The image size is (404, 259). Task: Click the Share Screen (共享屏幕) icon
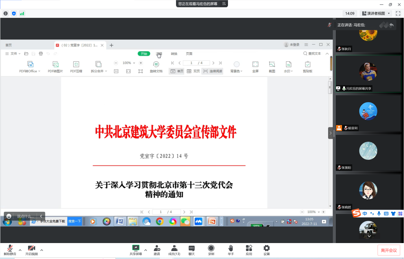[136, 248]
